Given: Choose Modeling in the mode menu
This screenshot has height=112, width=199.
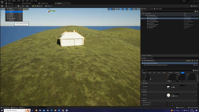Looking at the screenshot, I should tap(14, 15).
